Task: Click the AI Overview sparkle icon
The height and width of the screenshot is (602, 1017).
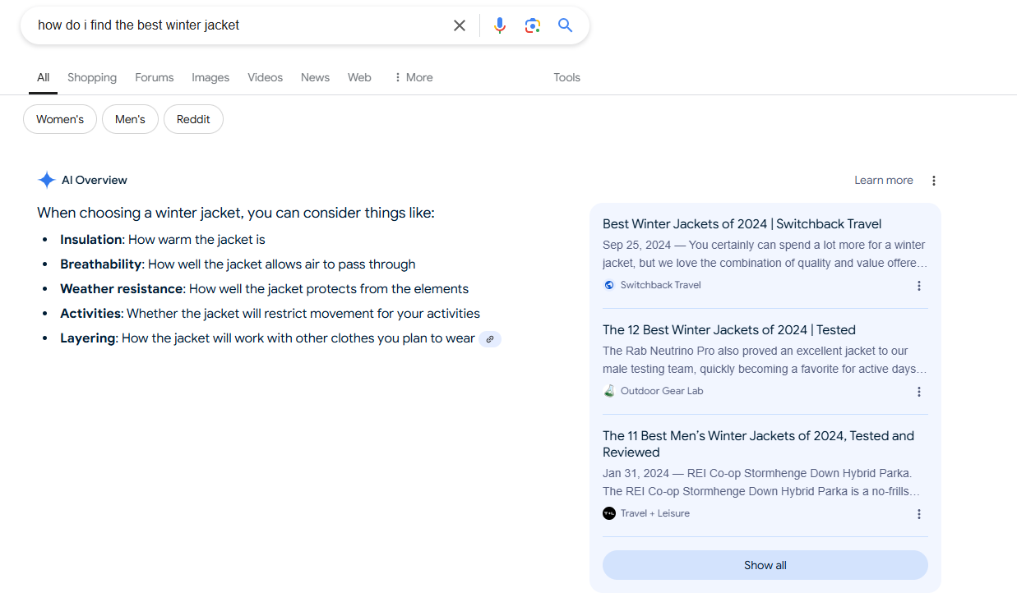Action: click(x=47, y=180)
